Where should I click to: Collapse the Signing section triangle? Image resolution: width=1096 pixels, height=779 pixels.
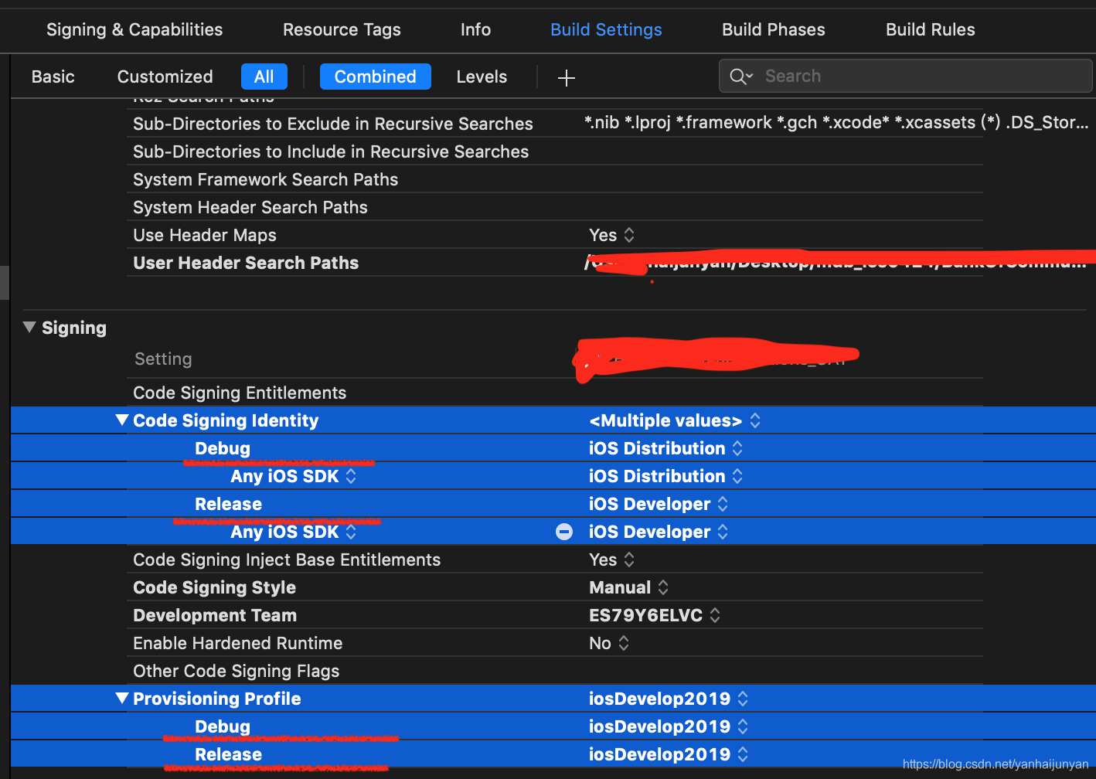coord(29,328)
